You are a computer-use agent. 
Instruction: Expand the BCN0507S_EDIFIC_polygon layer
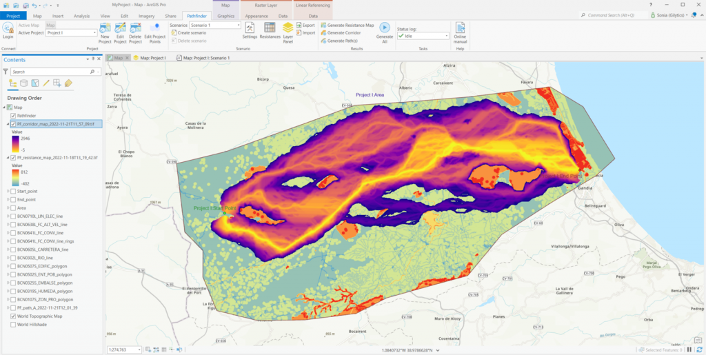click(x=8, y=266)
